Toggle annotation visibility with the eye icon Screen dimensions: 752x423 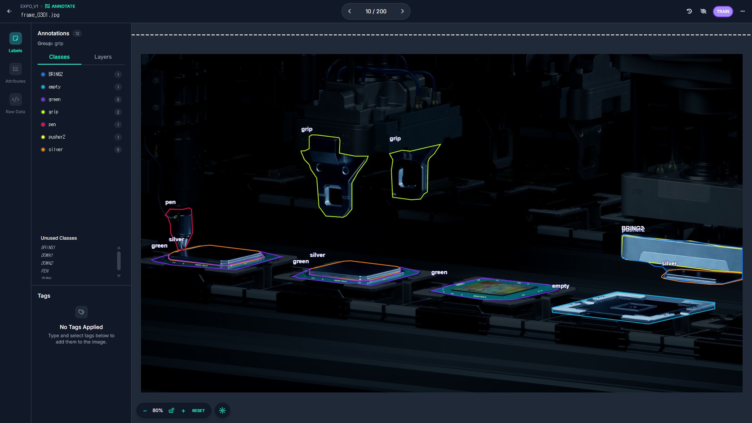pyautogui.click(x=703, y=11)
